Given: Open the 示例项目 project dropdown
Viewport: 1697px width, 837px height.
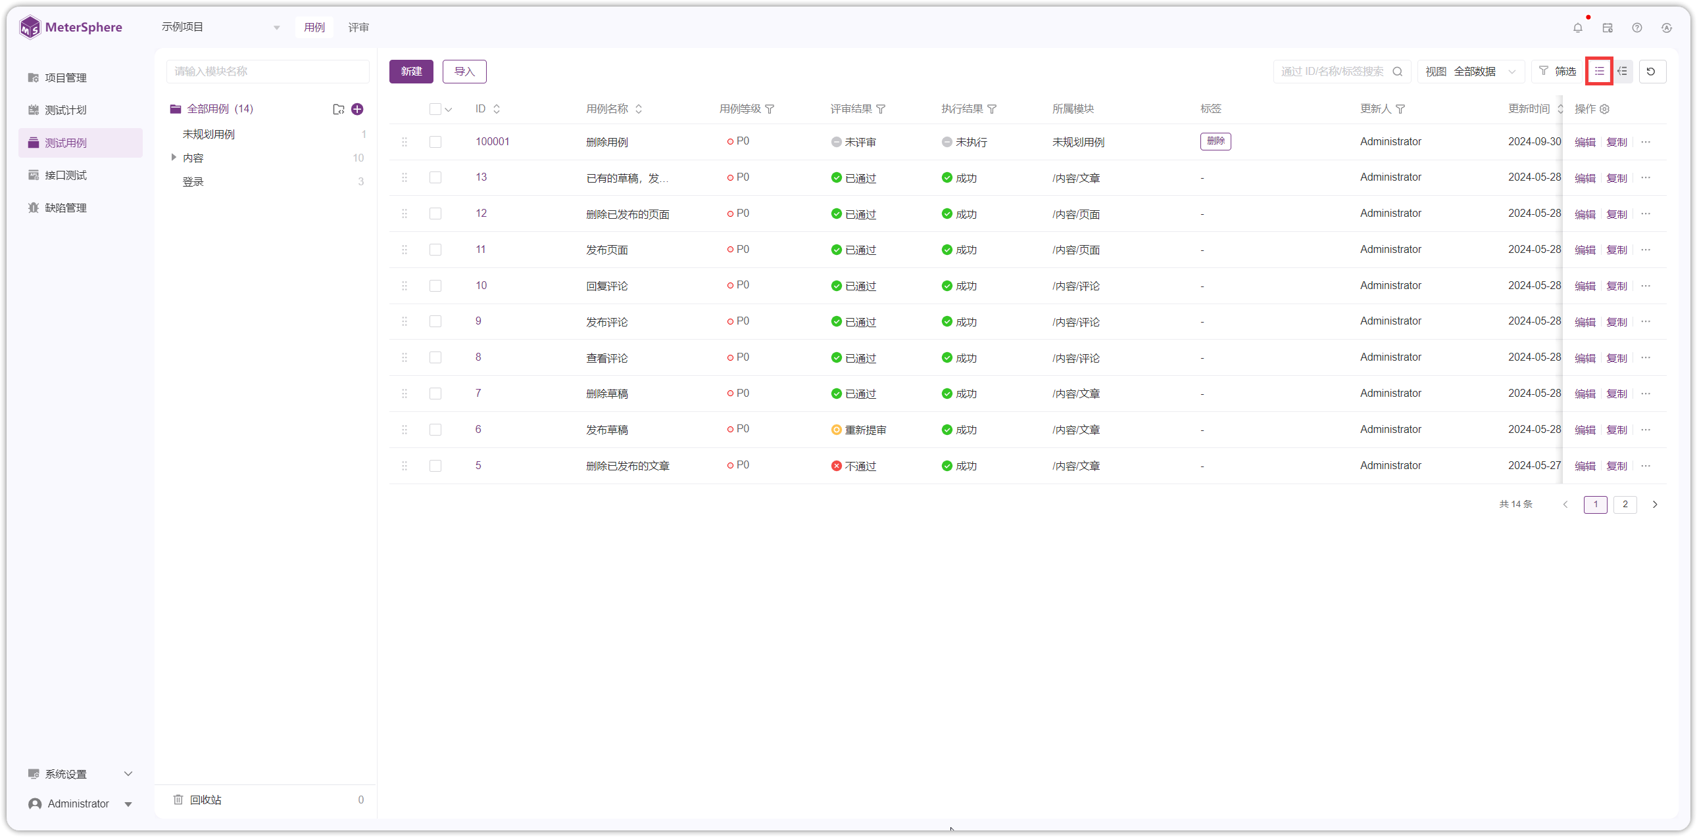Looking at the screenshot, I should pyautogui.click(x=221, y=28).
